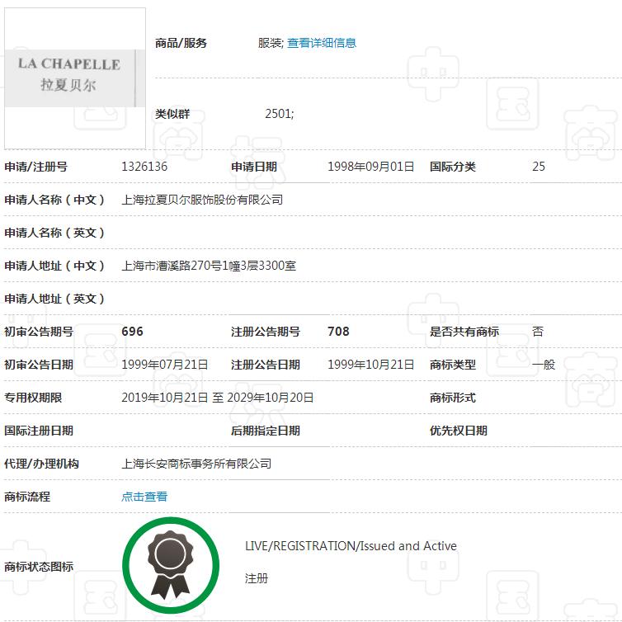622x622 pixels.
Task: Open the 点击查看 trademark process link
Action: (144, 497)
